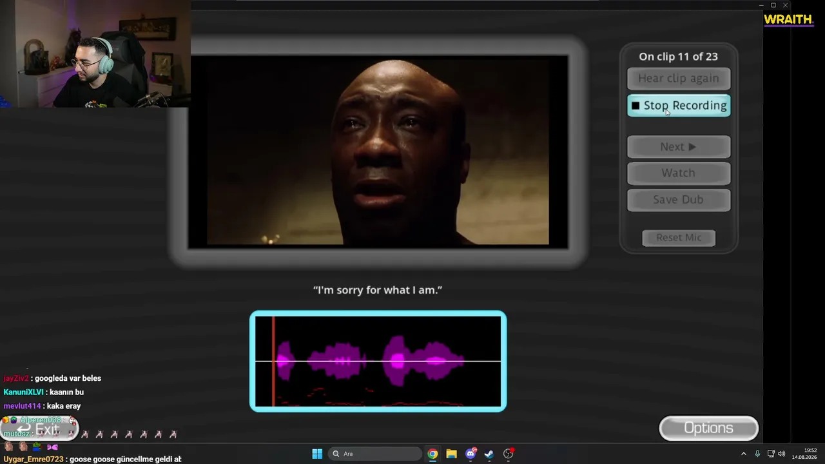Open the Windows Start menu
825x464 pixels.
pos(317,454)
